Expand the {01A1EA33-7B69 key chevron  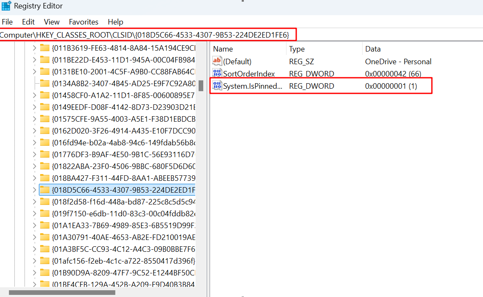click(35, 225)
